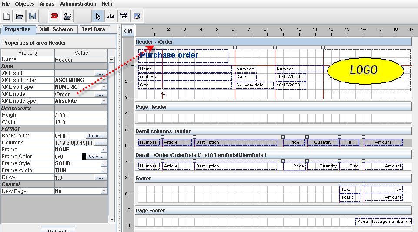Open the Frame Width dropdown

(104, 170)
